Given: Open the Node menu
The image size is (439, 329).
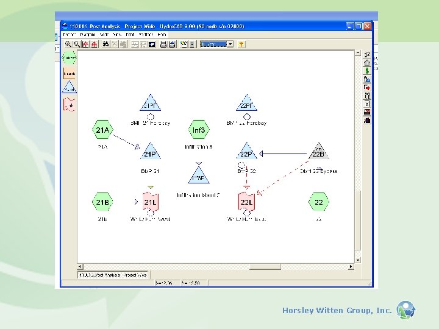Looking at the screenshot, I should click(104, 34).
